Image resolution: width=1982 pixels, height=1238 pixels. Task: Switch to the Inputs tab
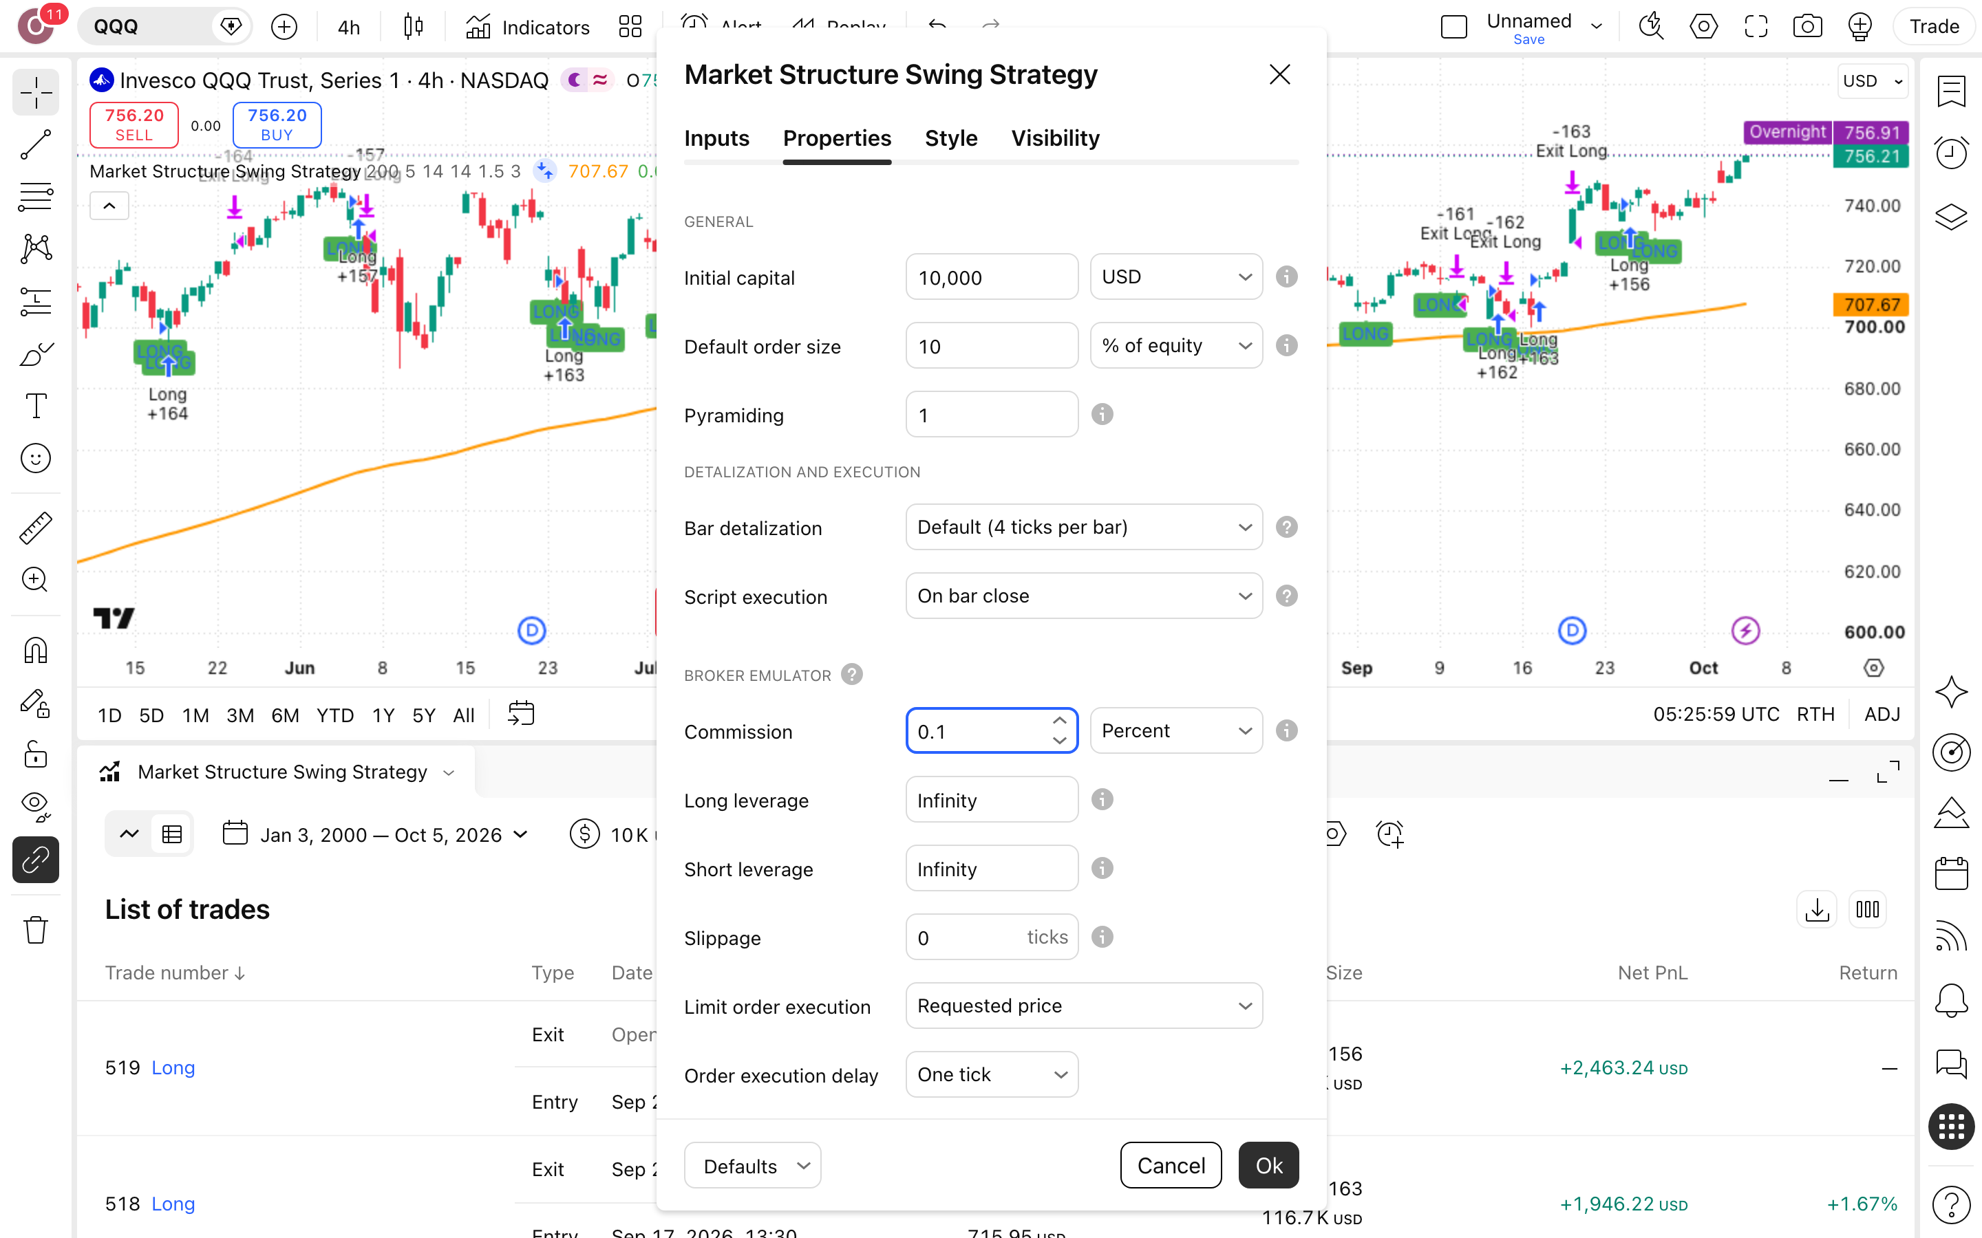point(716,138)
